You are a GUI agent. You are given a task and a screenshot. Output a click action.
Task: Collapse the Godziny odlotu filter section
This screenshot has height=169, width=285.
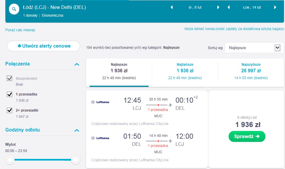point(77,130)
